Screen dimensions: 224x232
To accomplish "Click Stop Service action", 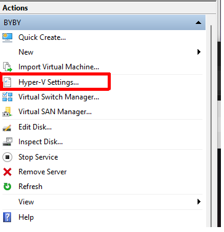I will pos(38,157).
